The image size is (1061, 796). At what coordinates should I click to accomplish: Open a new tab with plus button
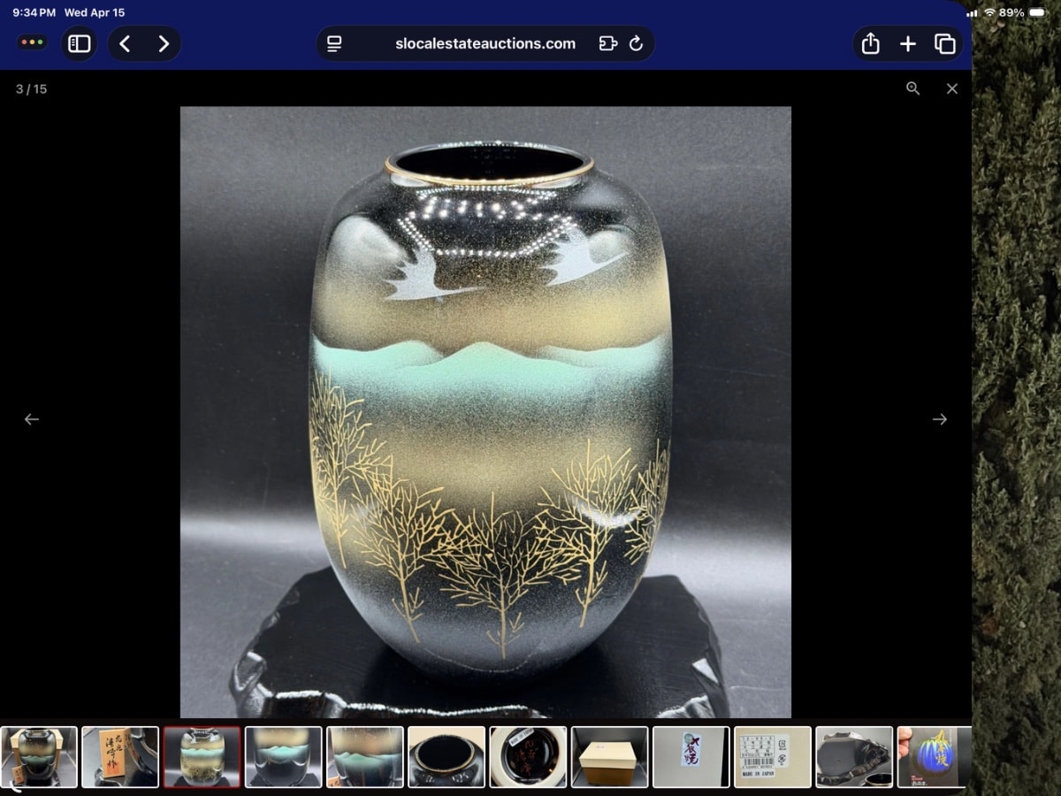click(x=907, y=43)
